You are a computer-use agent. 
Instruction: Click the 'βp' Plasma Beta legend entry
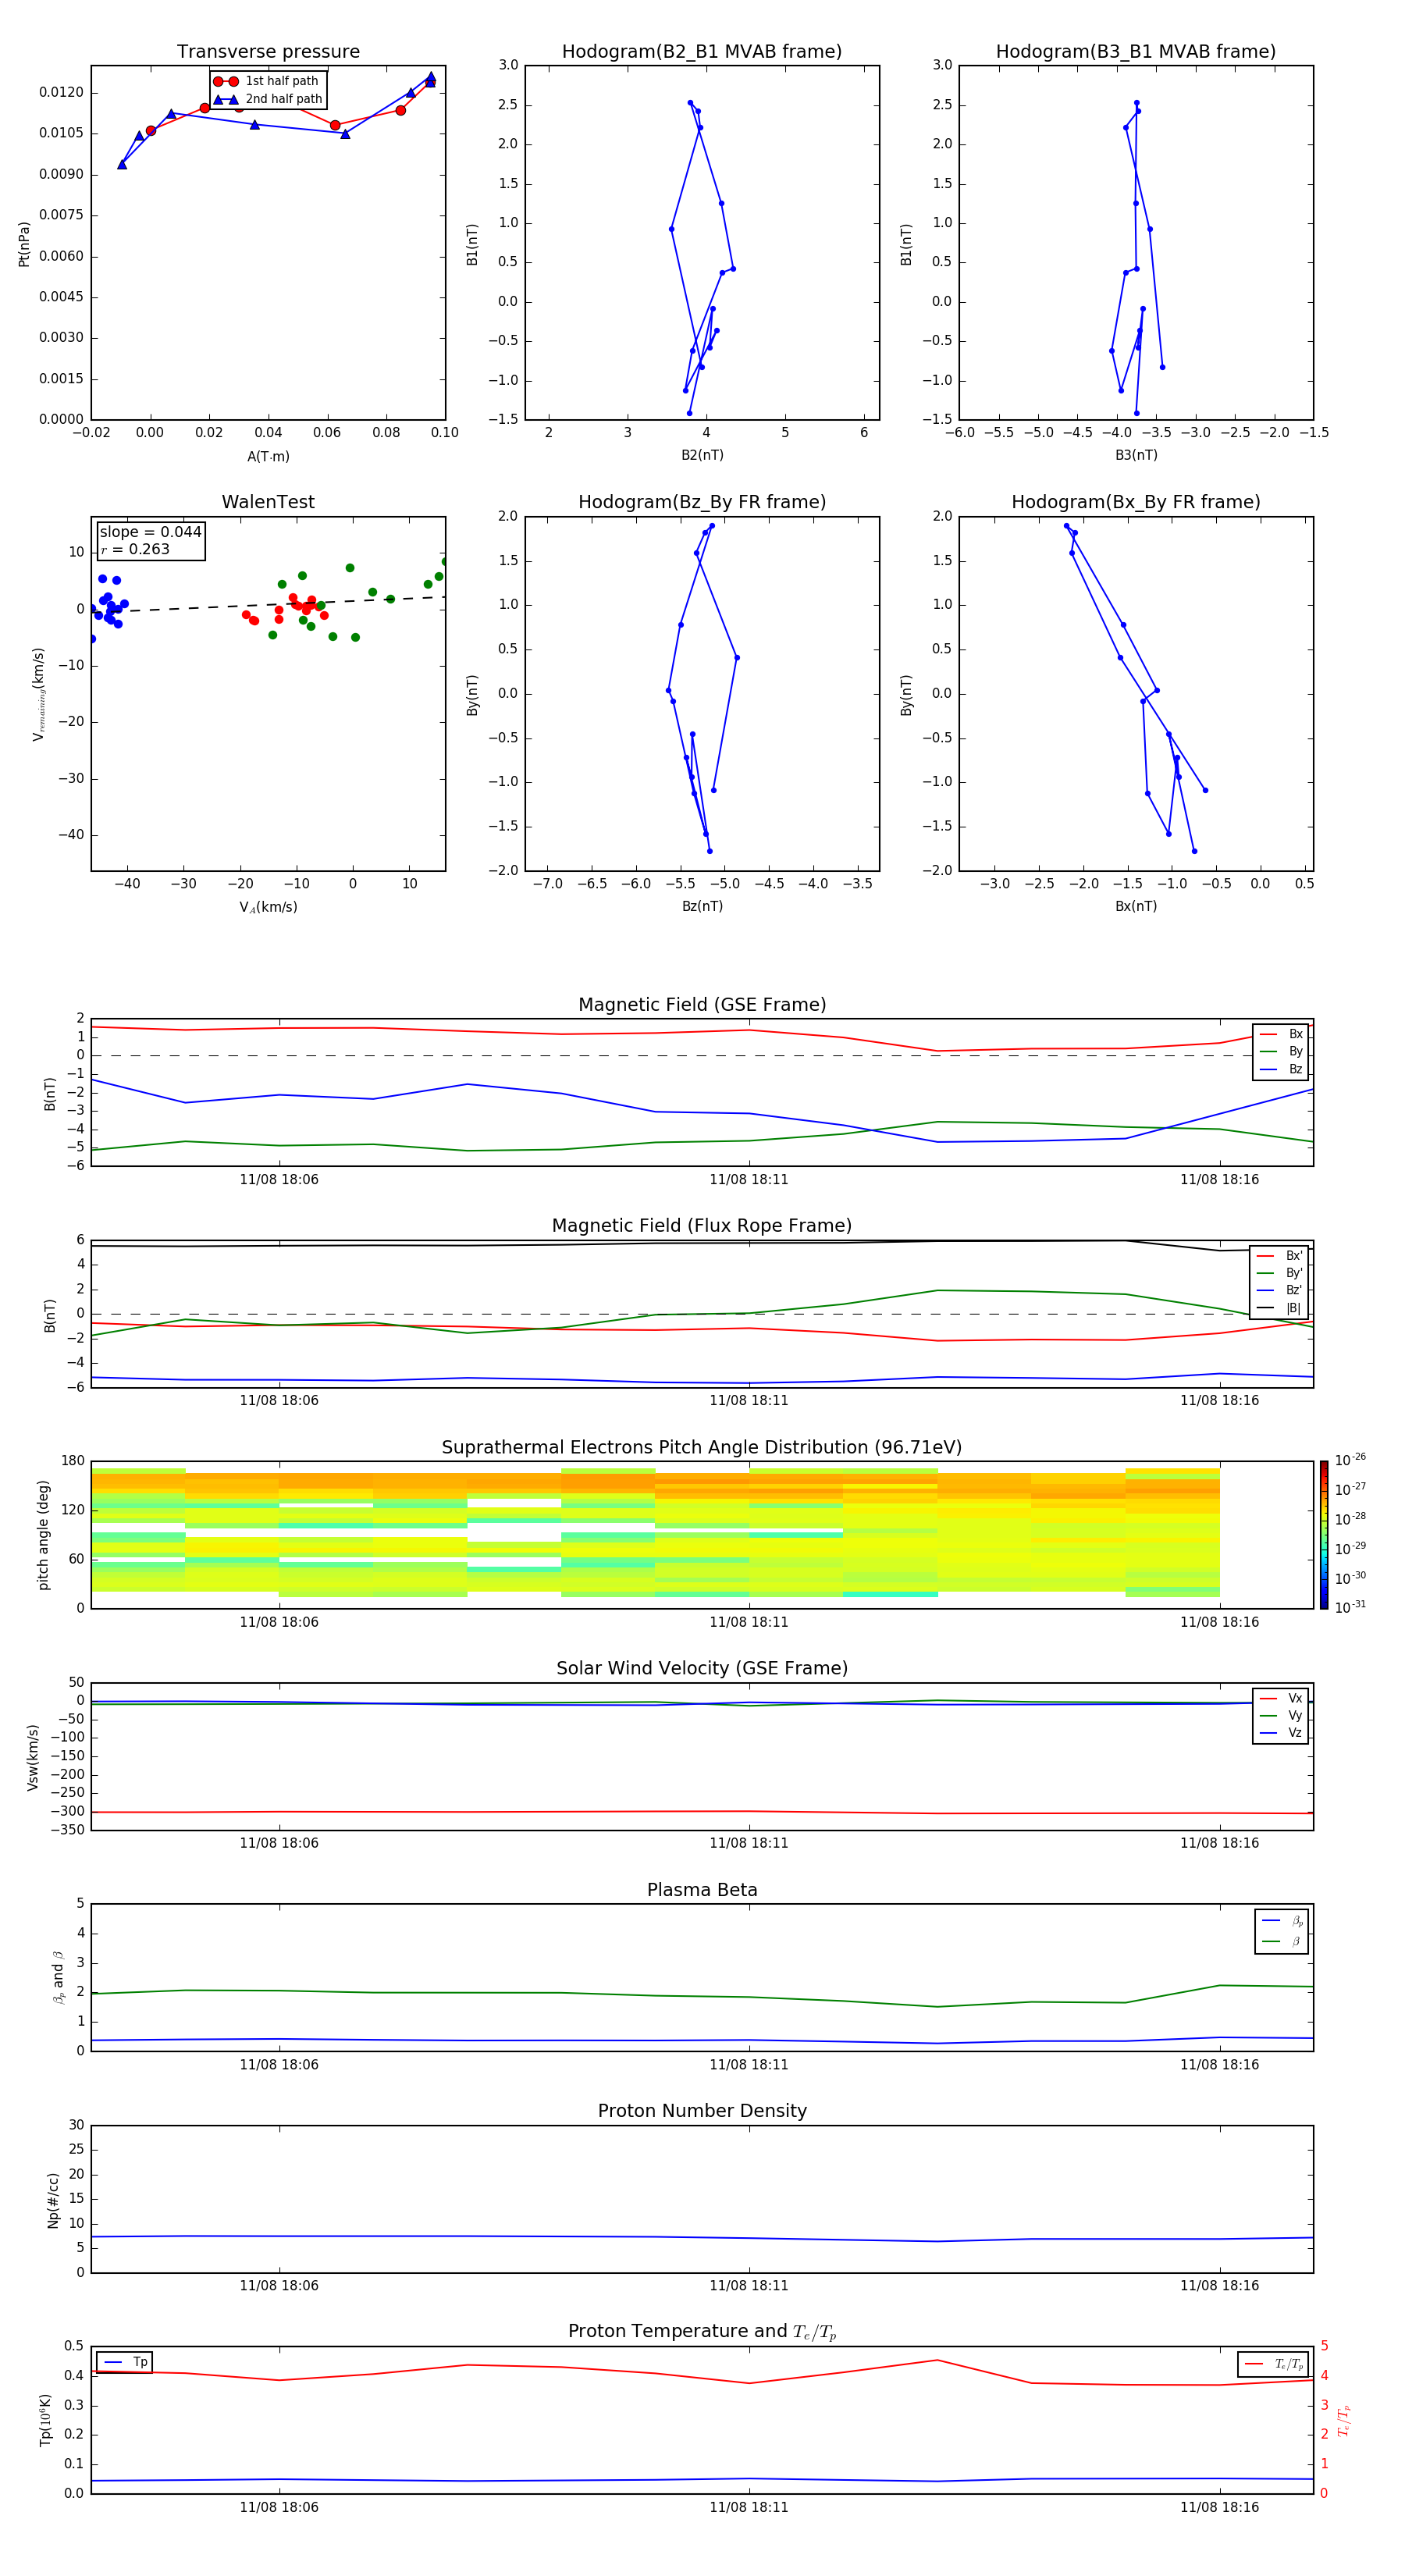(x=1282, y=1921)
